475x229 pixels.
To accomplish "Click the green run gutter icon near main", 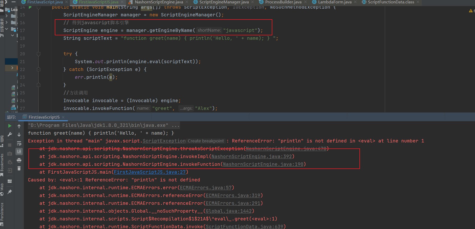I will click(x=30, y=7).
